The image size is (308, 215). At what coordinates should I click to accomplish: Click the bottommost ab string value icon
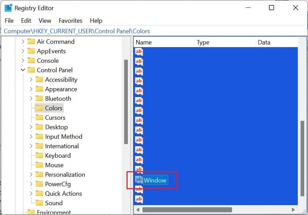(139, 199)
